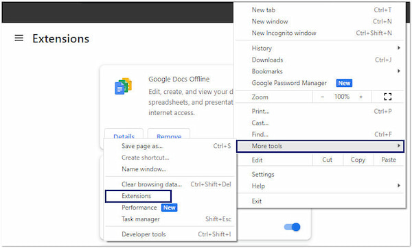Open Extensions from More tools submenu
Viewport: 412px width, 248px height.
point(138,196)
